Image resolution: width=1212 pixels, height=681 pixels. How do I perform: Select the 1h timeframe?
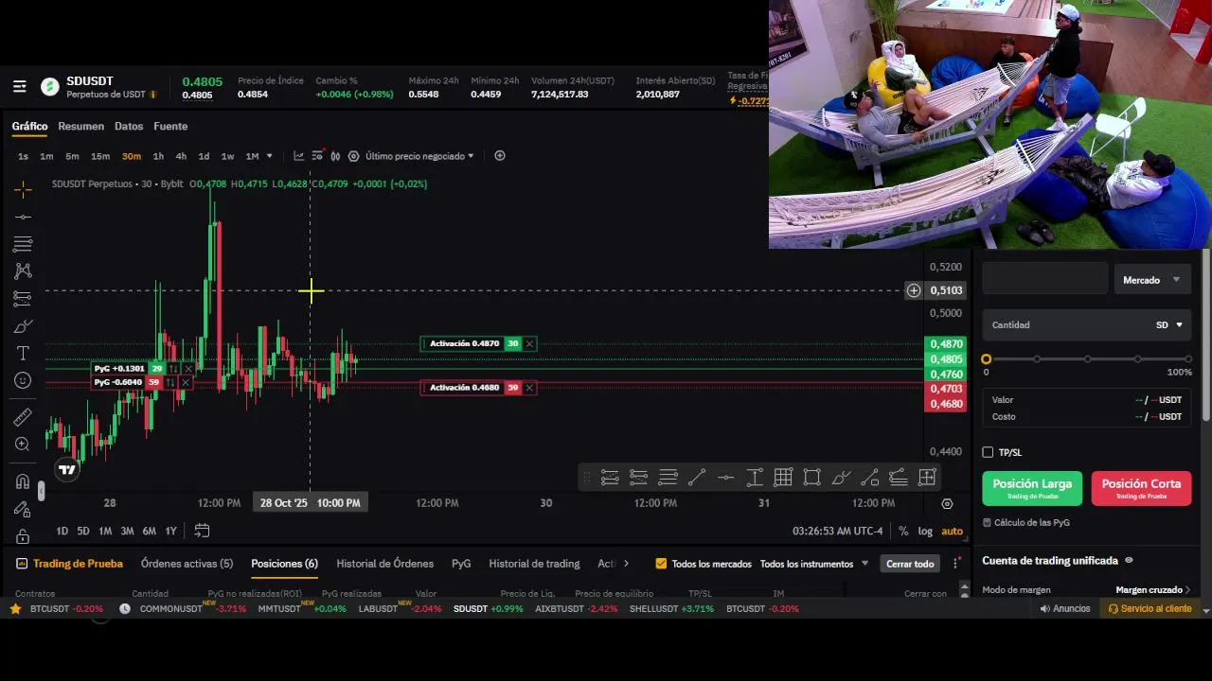click(158, 156)
